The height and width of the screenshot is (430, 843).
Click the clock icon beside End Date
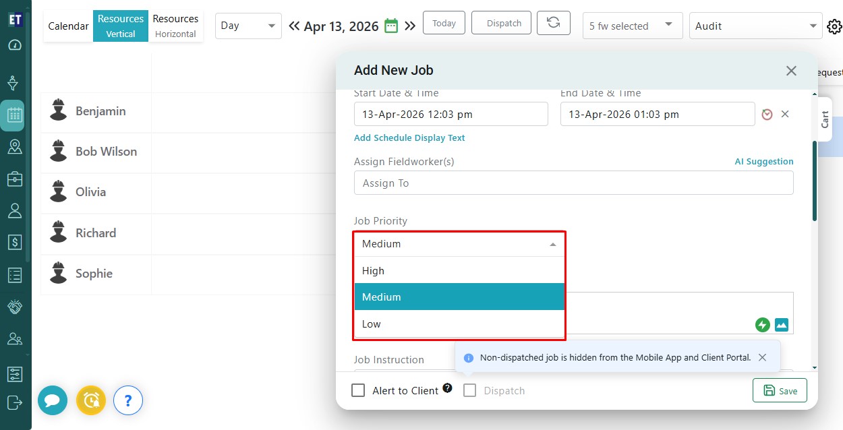click(767, 115)
